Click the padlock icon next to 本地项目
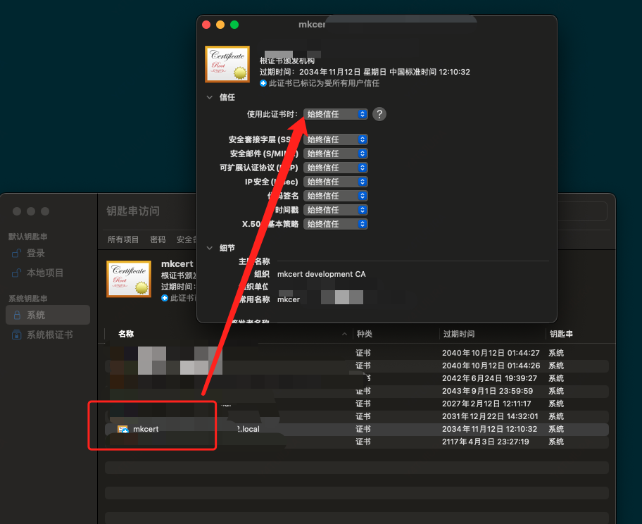This screenshot has height=524, width=642. (16, 273)
